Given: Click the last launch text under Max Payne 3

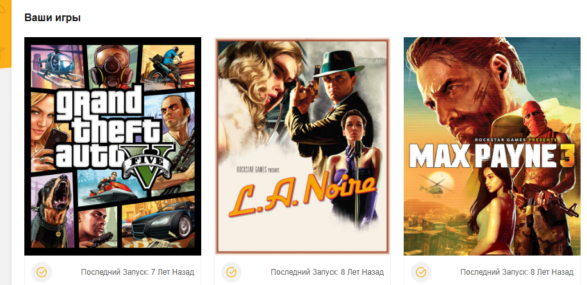Looking at the screenshot, I should click(x=517, y=272).
